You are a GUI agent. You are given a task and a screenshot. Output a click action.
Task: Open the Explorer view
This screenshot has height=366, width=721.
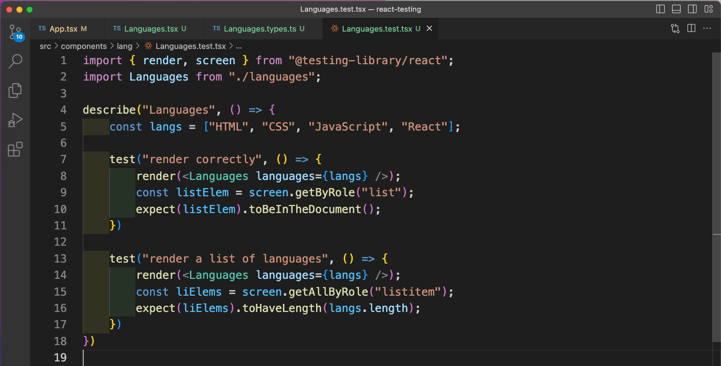click(x=15, y=90)
